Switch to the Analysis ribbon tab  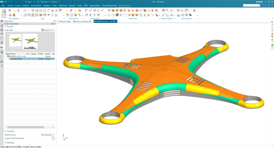coord(47,6)
